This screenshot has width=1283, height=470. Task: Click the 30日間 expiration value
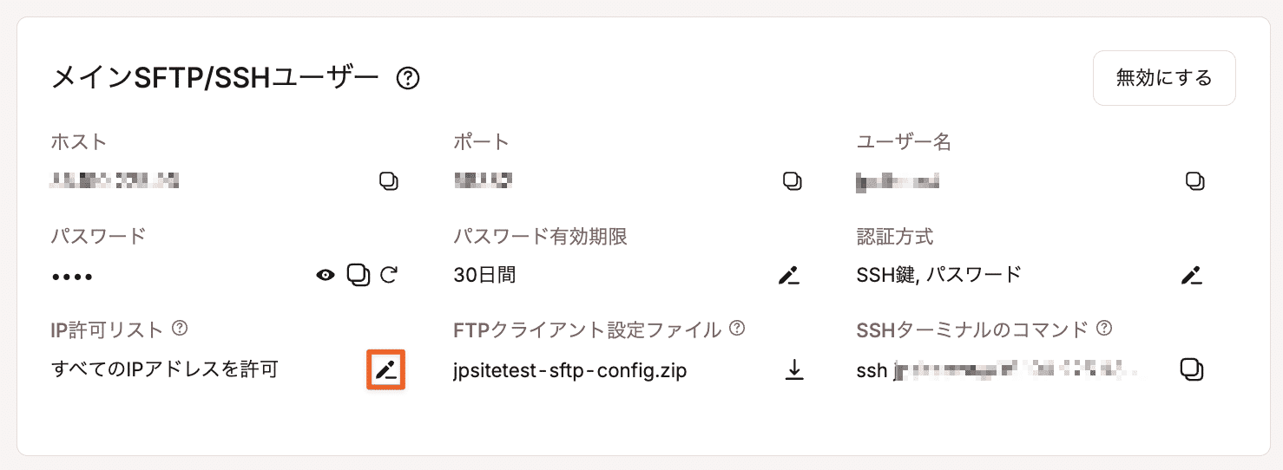(484, 276)
